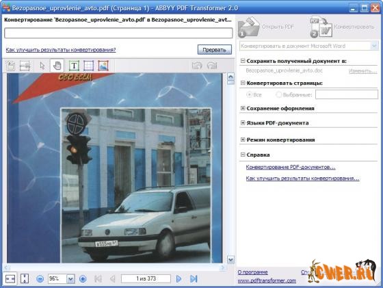Collapse the convert pages section
This screenshot has height=288, width=383.
[x=243, y=83]
